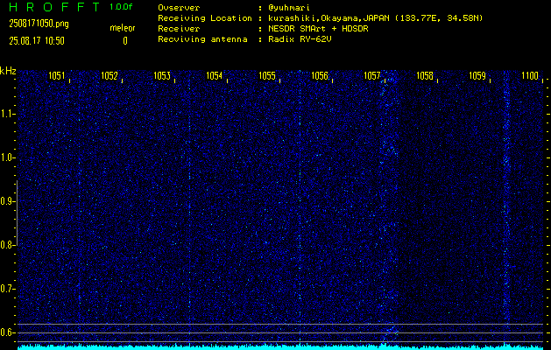
Task: Click the kHz axis unit label
Action: (x=8, y=71)
